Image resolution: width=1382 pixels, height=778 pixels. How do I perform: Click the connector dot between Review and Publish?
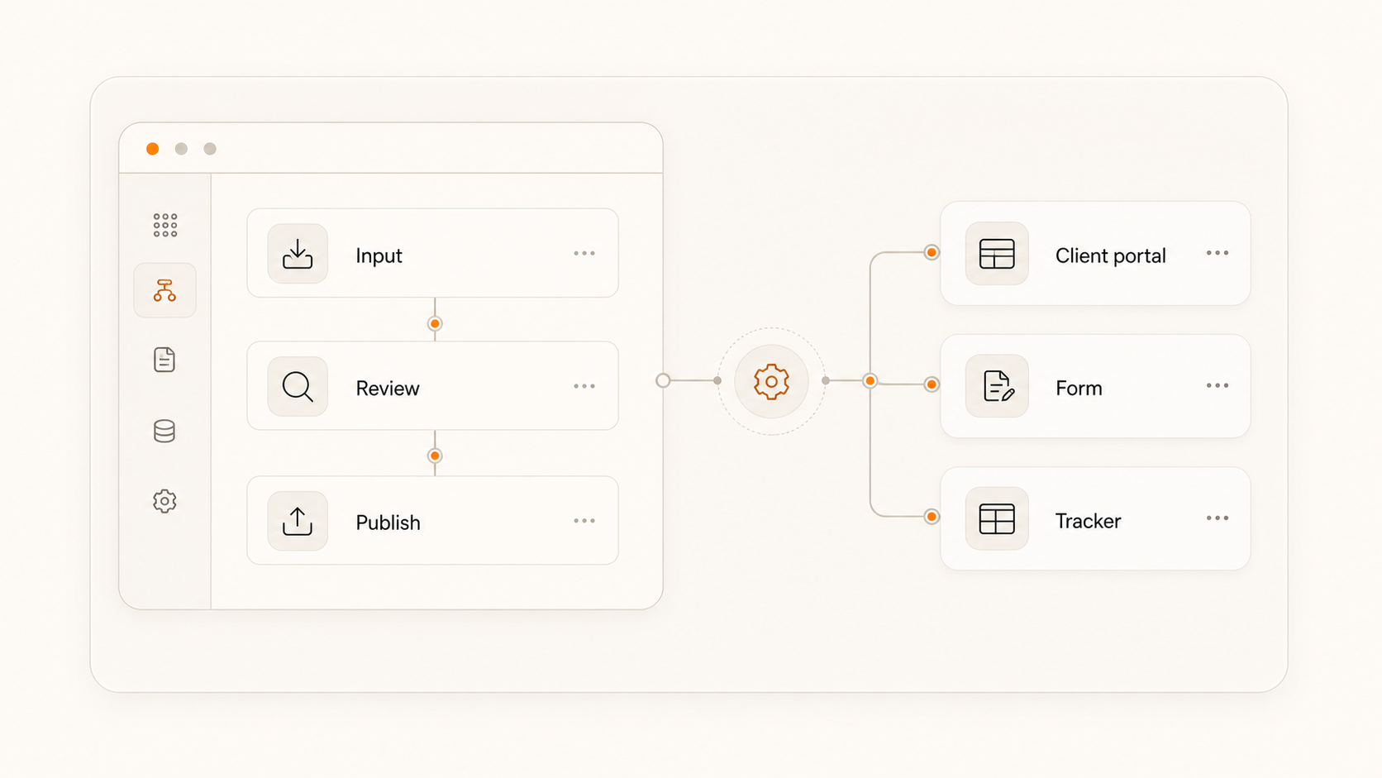[x=435, y=456]
